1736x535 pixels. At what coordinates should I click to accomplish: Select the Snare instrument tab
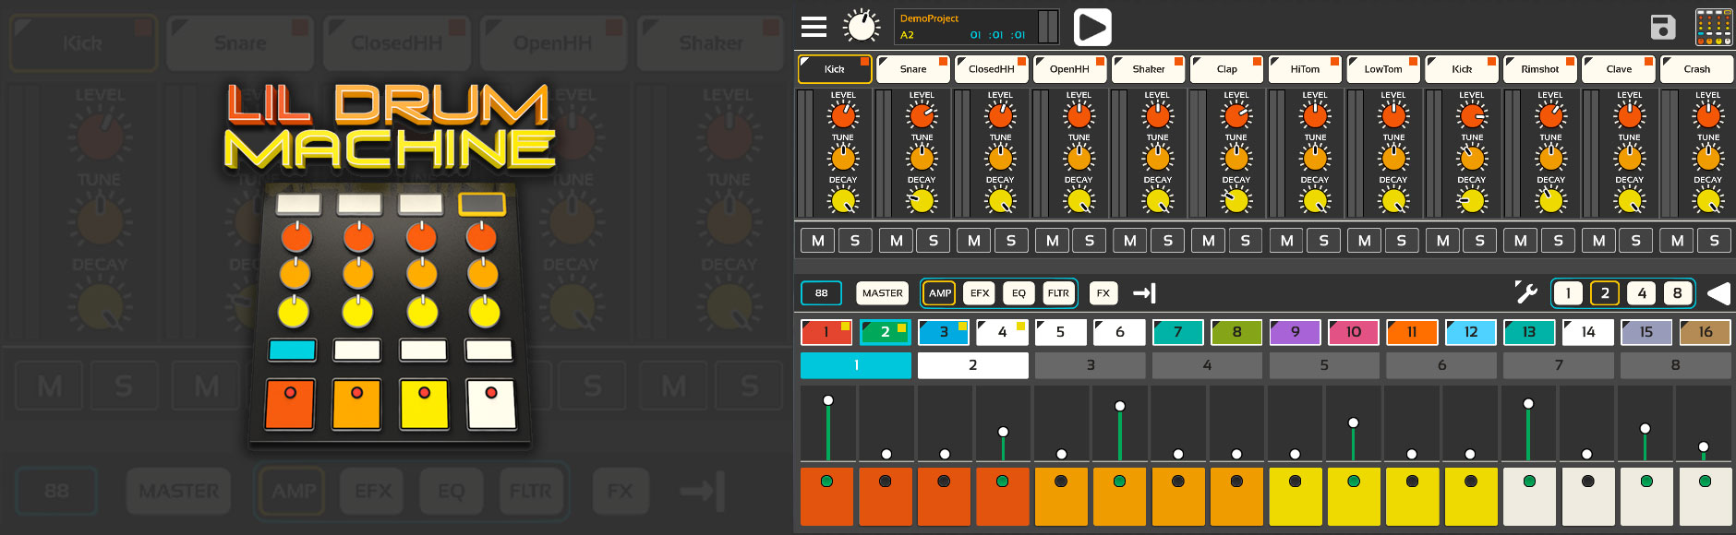(x=913, y=69)
